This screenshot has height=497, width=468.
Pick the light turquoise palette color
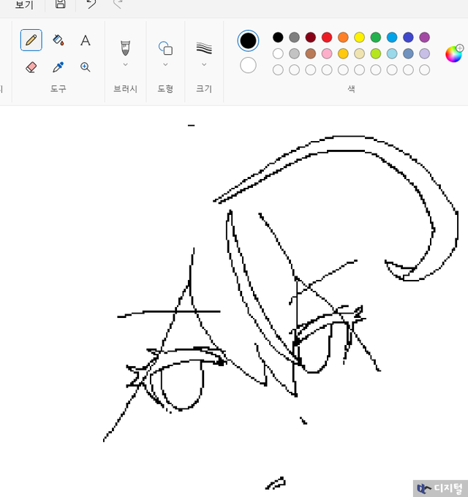392,53
